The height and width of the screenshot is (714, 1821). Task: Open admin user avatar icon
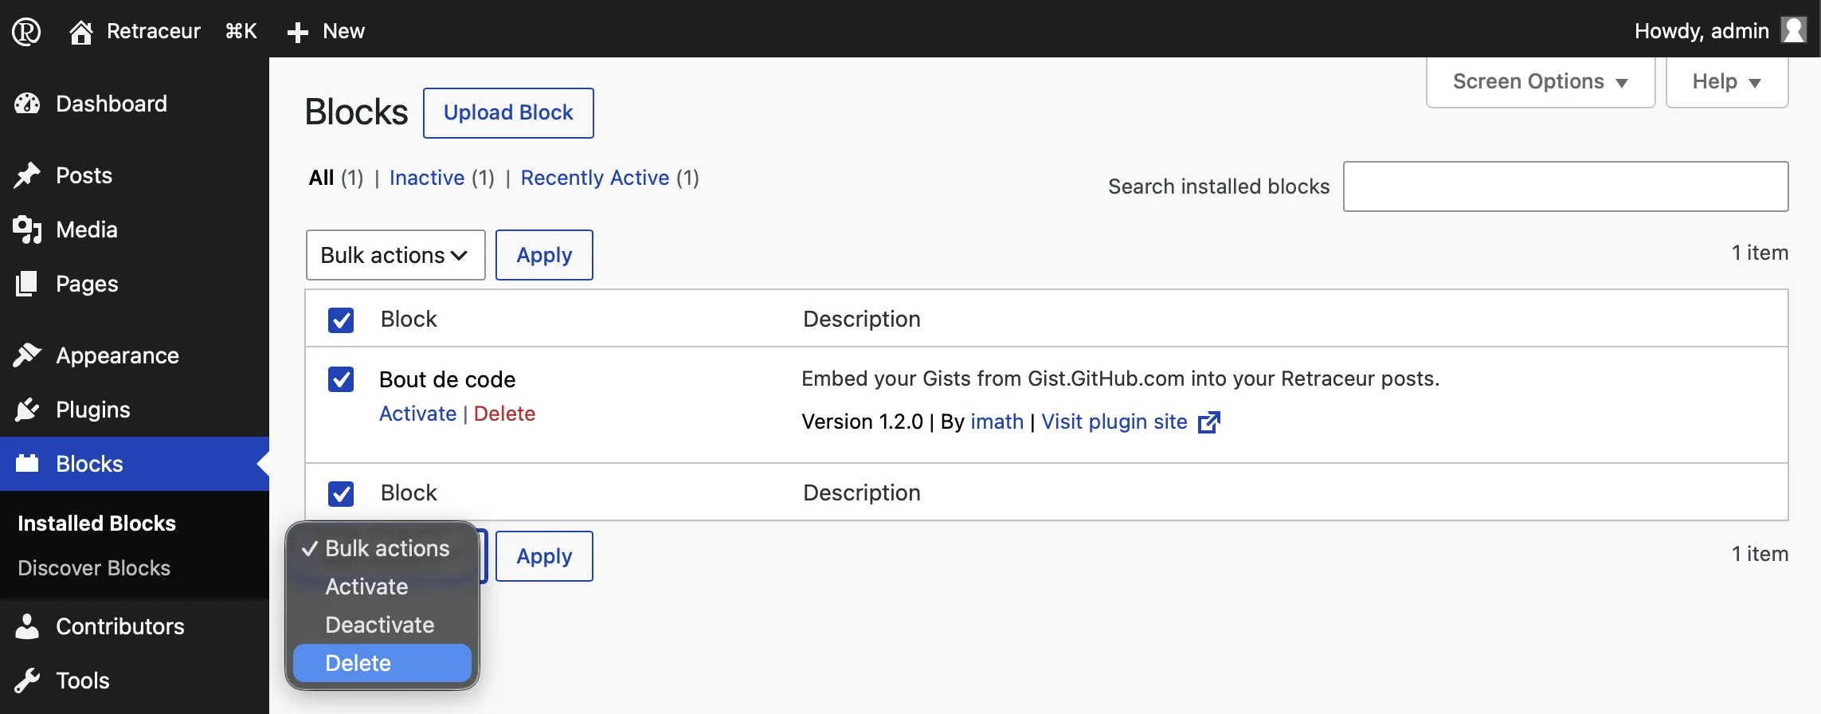(x=1794, y=30)
